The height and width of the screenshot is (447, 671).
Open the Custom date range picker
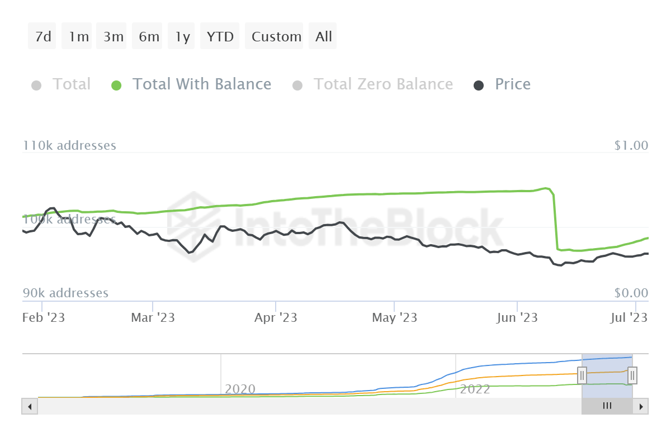(x=276, y=37)
